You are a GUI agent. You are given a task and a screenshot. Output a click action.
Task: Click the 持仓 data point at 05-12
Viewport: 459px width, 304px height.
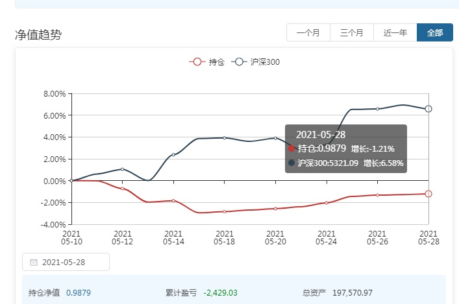(122, 189)
